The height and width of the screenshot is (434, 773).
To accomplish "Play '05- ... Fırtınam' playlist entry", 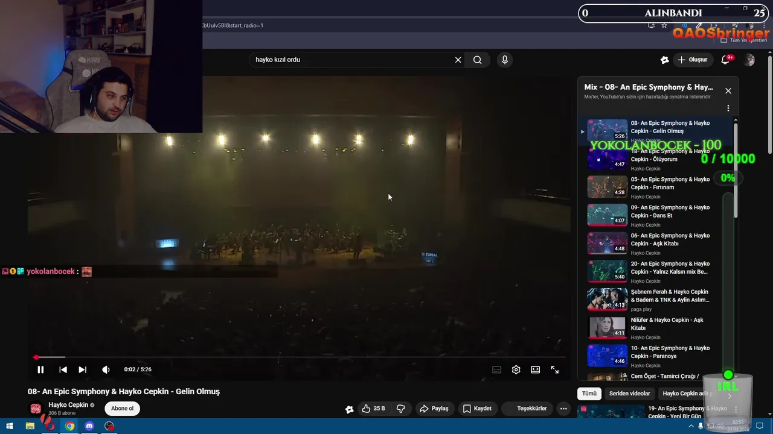I will tap(655, 187).
